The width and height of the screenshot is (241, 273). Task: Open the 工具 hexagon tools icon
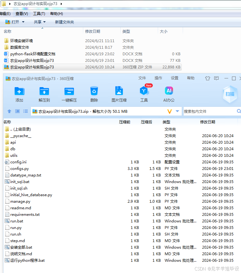pyautogui.click(x=144, y=91)
